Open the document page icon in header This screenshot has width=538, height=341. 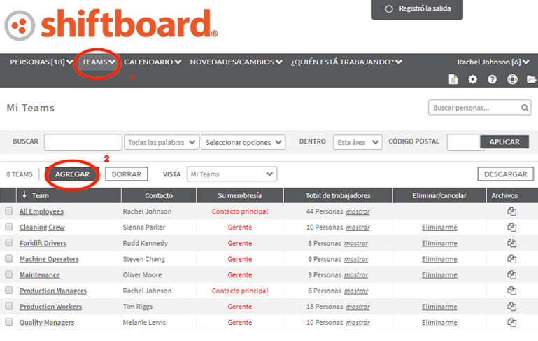[x=453, y=79]
